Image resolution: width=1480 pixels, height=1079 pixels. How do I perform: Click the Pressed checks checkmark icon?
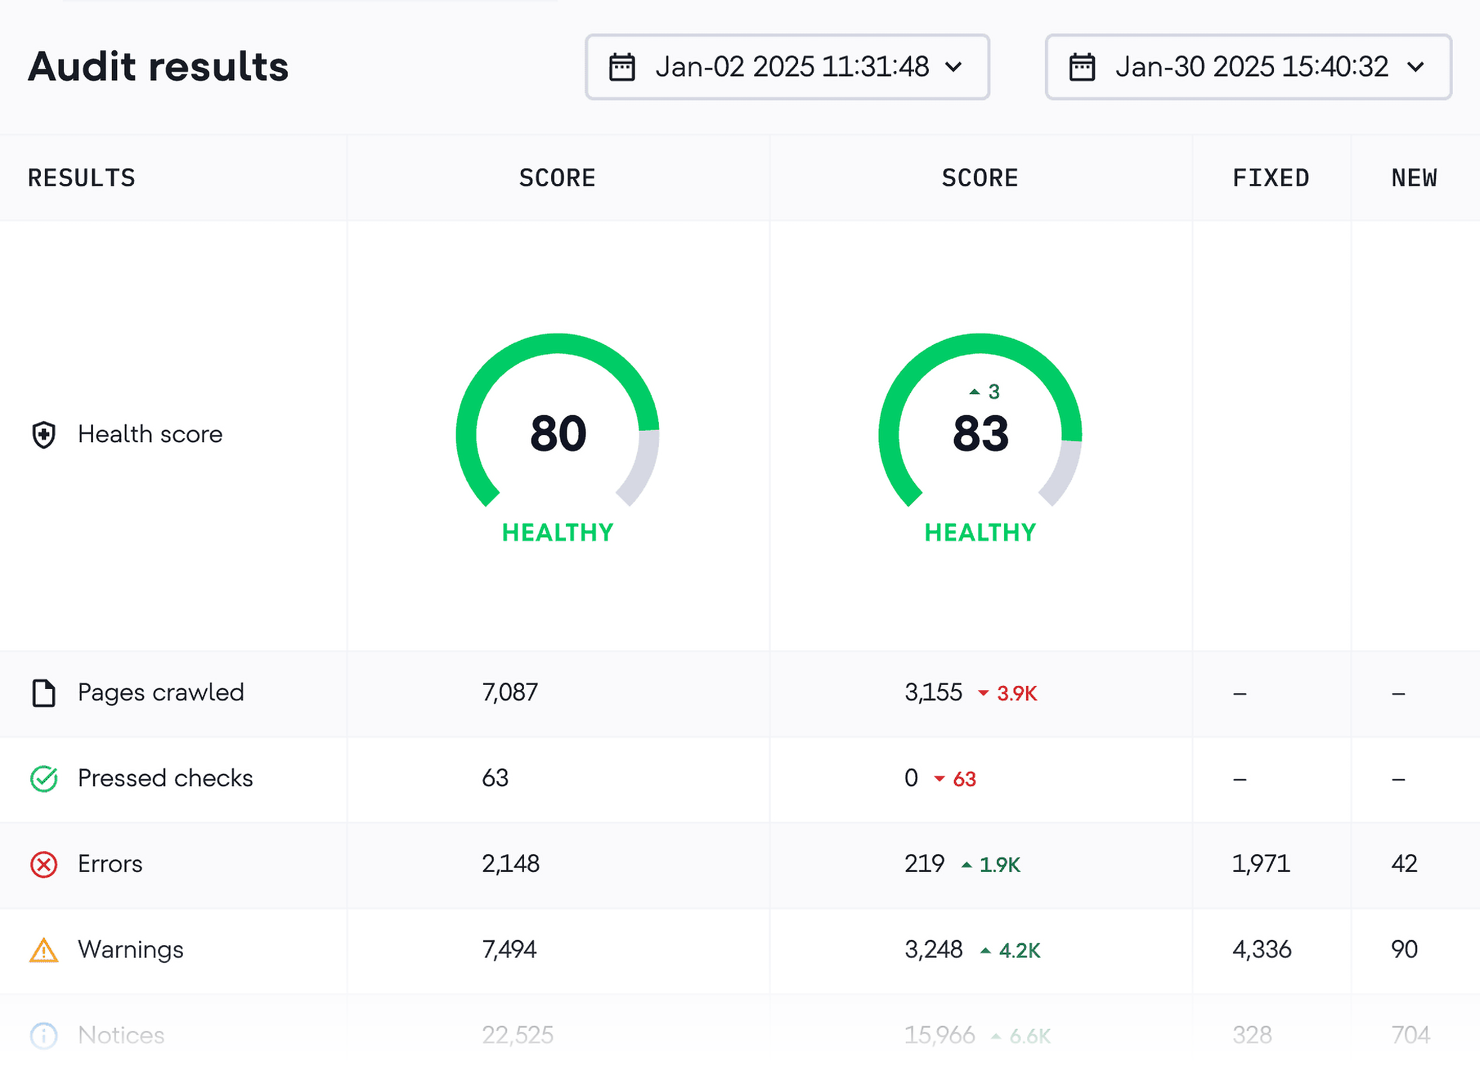(x=44, y=778)
